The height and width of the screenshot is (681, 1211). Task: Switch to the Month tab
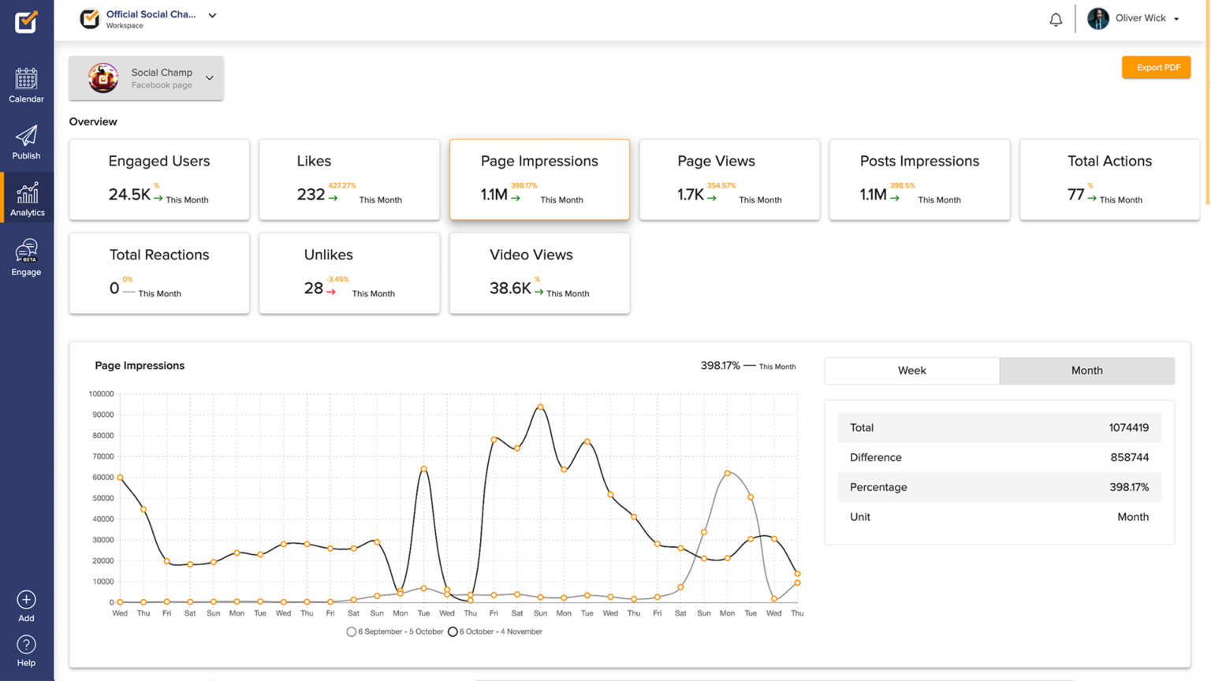pos(1086,370)
